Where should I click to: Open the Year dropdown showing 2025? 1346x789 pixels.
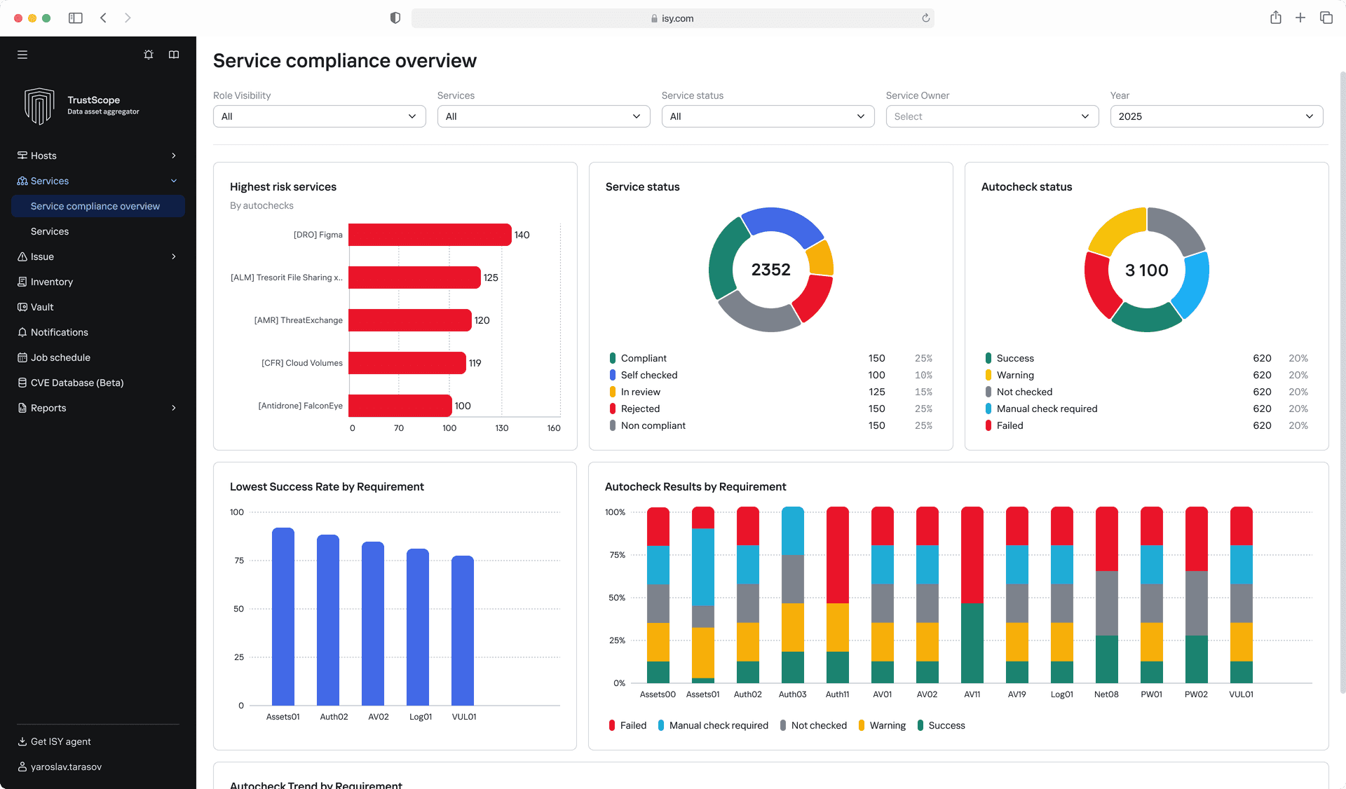pyautogui.click(x=1216, y=116)
